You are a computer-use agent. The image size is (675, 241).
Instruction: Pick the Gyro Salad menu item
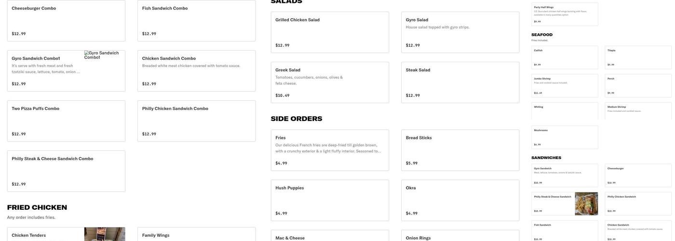pyautogui.click(x=460, y=32)
